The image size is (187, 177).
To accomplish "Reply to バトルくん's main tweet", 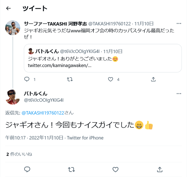I will coord(27,169).
